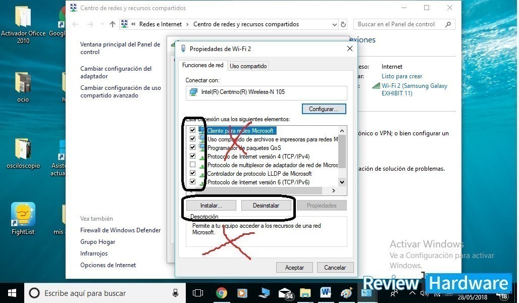Open Cambiar configuración de uso compartido avanzado
Image resolution: width=519 pixels, height=303 pixels.
pos(121,91)
